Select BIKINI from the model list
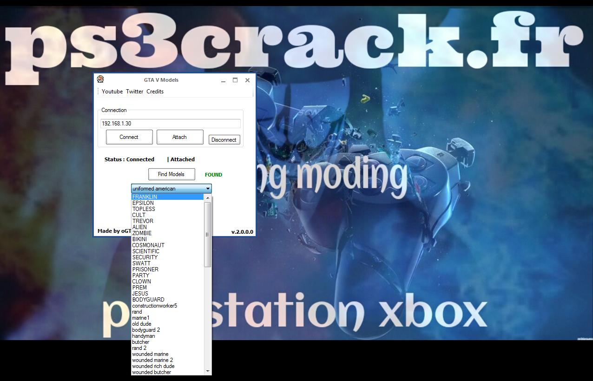This screenshot has height=381, width=593. tap(168, 239)
